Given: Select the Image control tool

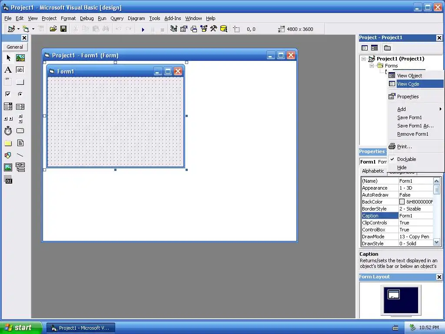Looking at the screenshot, I should [x=8, y=167].
